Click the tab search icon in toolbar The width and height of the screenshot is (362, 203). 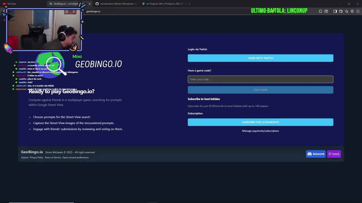point(326,11)
